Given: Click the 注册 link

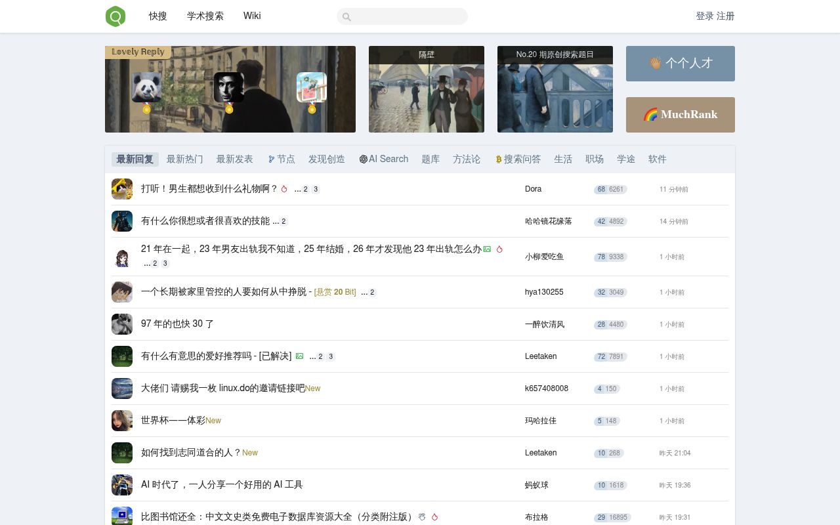Looking at the screenshot, I should click(x=726, y=16).
